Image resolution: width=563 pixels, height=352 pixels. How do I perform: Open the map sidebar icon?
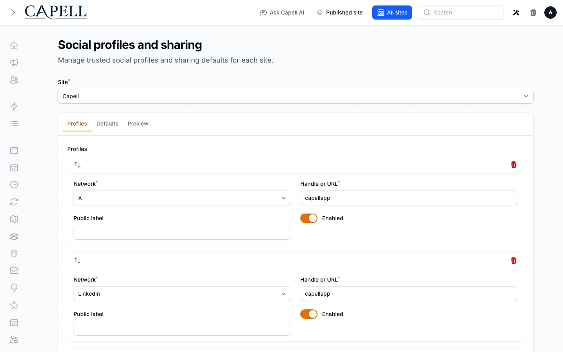pyautogui.click(x=14, y=219)
